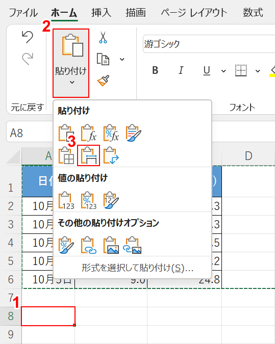Choose Paste Formatting only icon

coord(66,245)
